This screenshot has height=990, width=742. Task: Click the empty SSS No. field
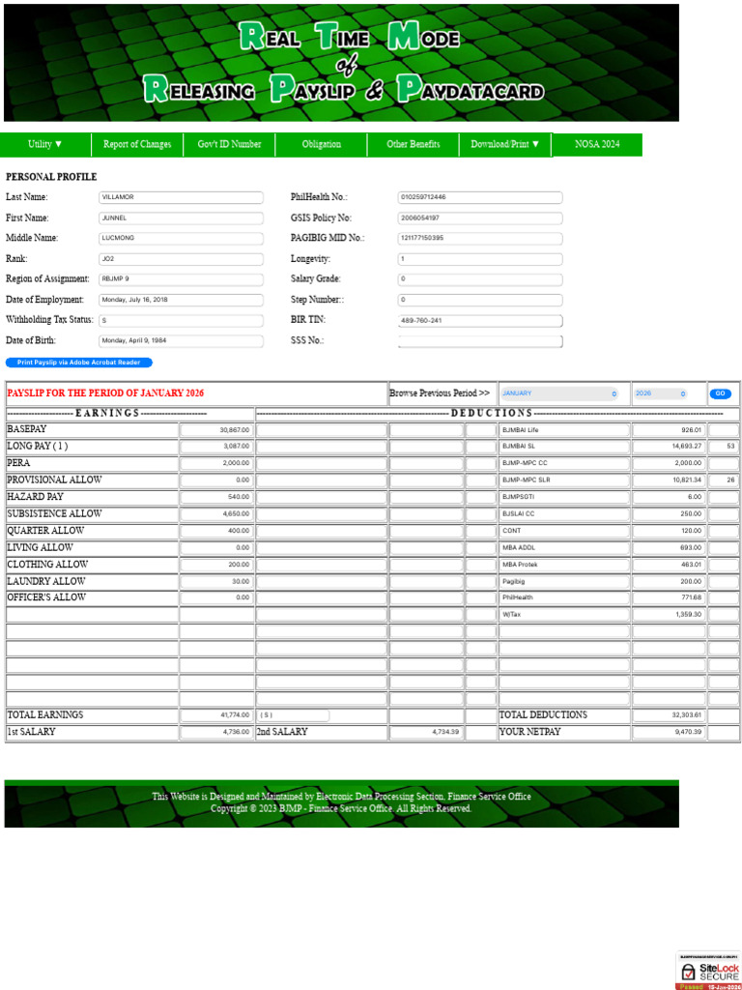point(480,341)
